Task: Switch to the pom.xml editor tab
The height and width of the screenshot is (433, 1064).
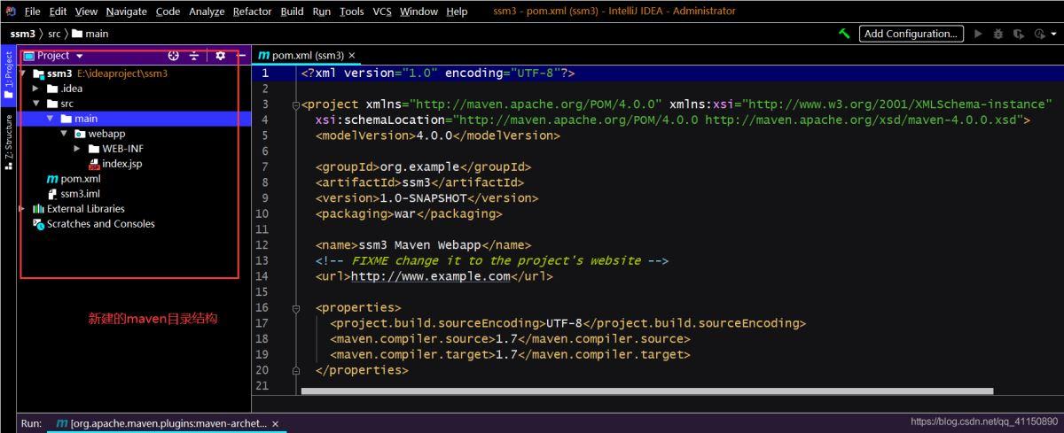Action: tap(301, 55)
